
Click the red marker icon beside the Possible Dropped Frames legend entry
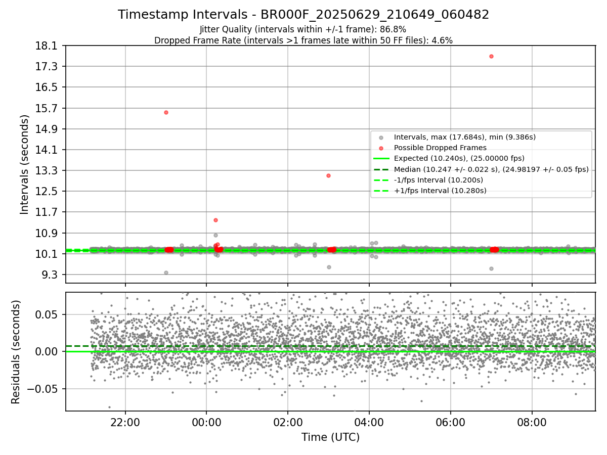click(381, 148)
